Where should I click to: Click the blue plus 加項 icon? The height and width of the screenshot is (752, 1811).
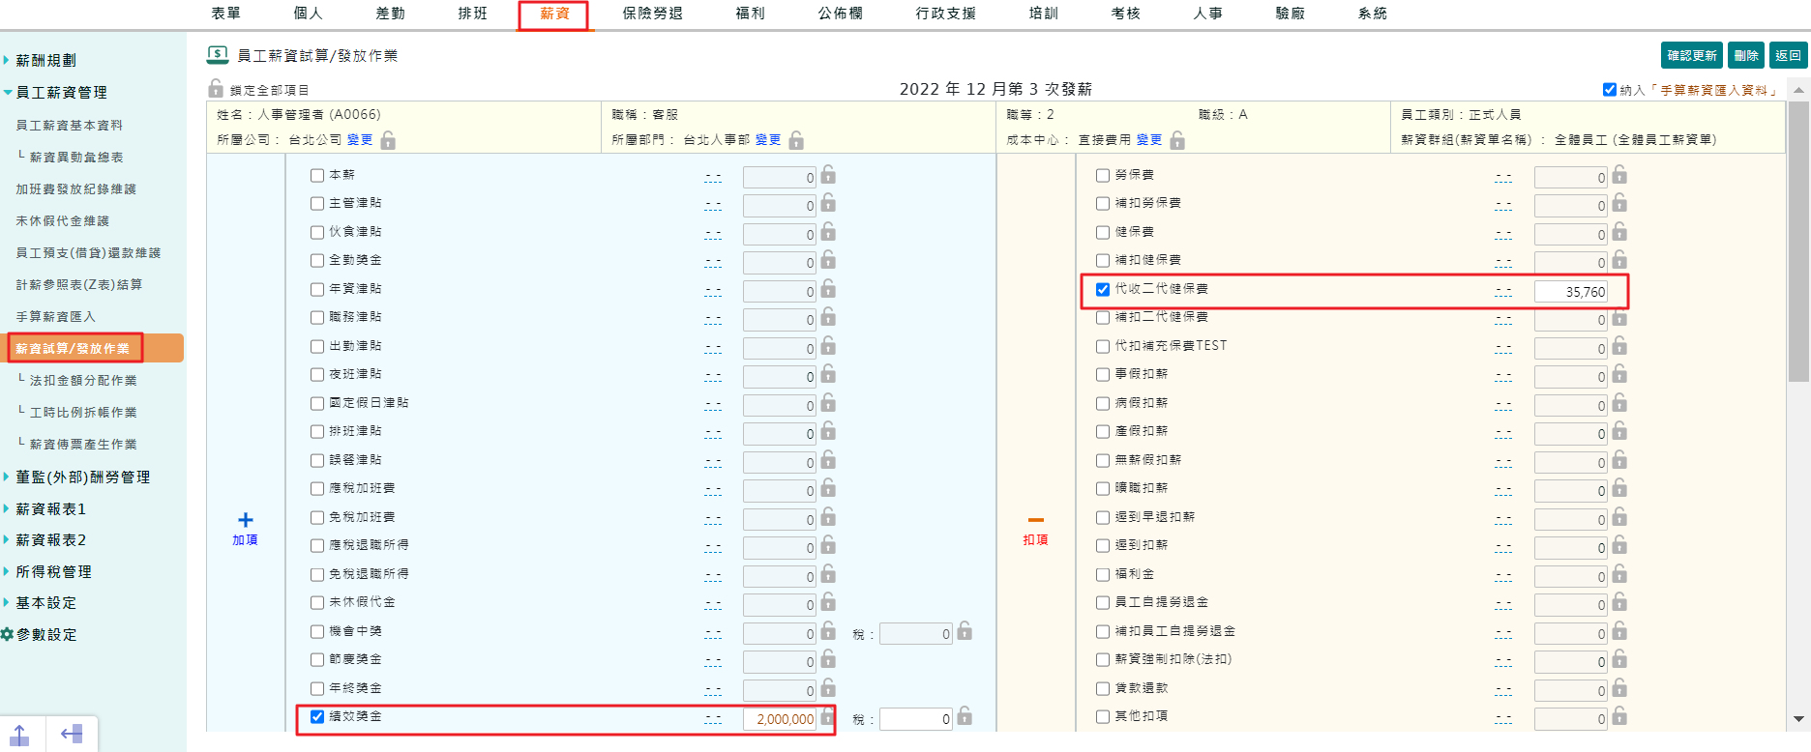point(246,520)
